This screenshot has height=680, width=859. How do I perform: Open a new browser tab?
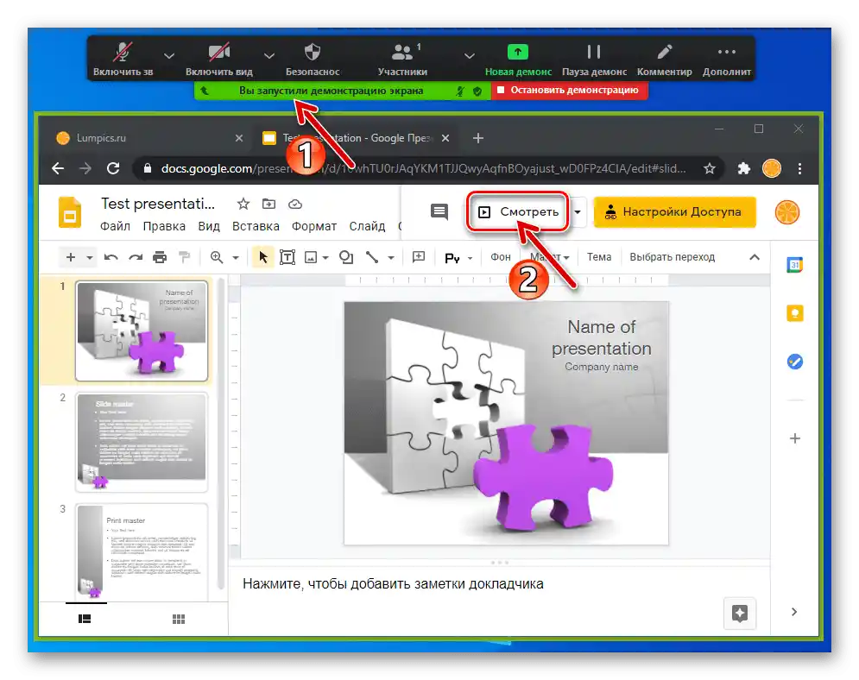(x=478, y=138)
